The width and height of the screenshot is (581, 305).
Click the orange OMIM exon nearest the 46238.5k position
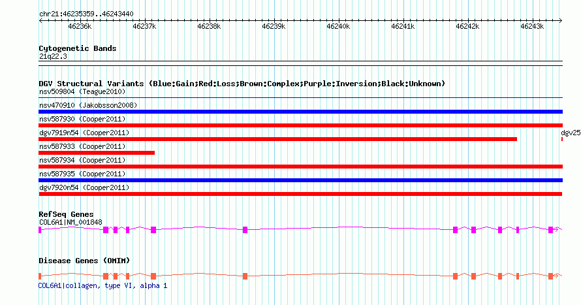[x=245, y=276]
